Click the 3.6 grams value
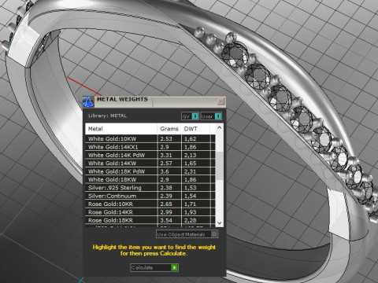Screen dimensions: 378x283 [x=165, y=171]
